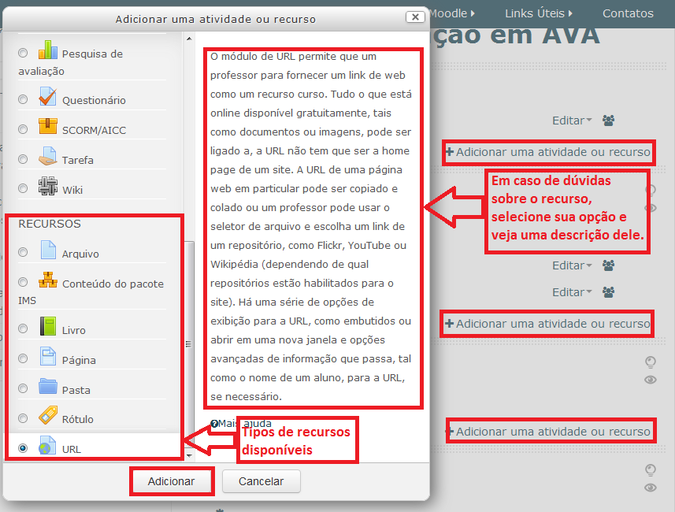
Task: Click the resource list scrollbar down arrow
Action: tap(188, 455)
